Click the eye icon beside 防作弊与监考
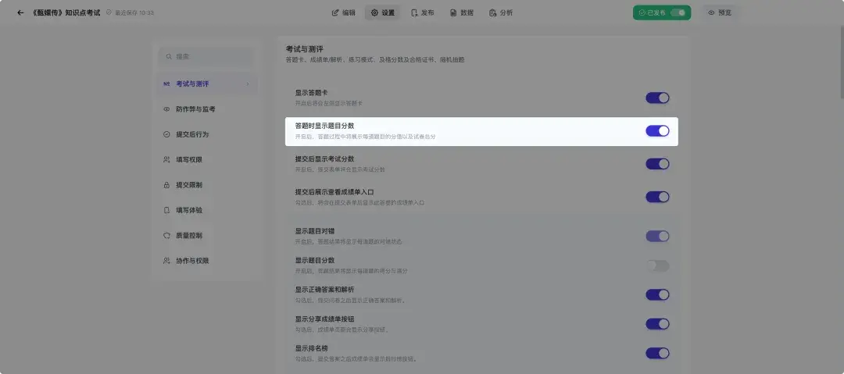The width and height of the screenshot is (844, 374). click(166, 109)
